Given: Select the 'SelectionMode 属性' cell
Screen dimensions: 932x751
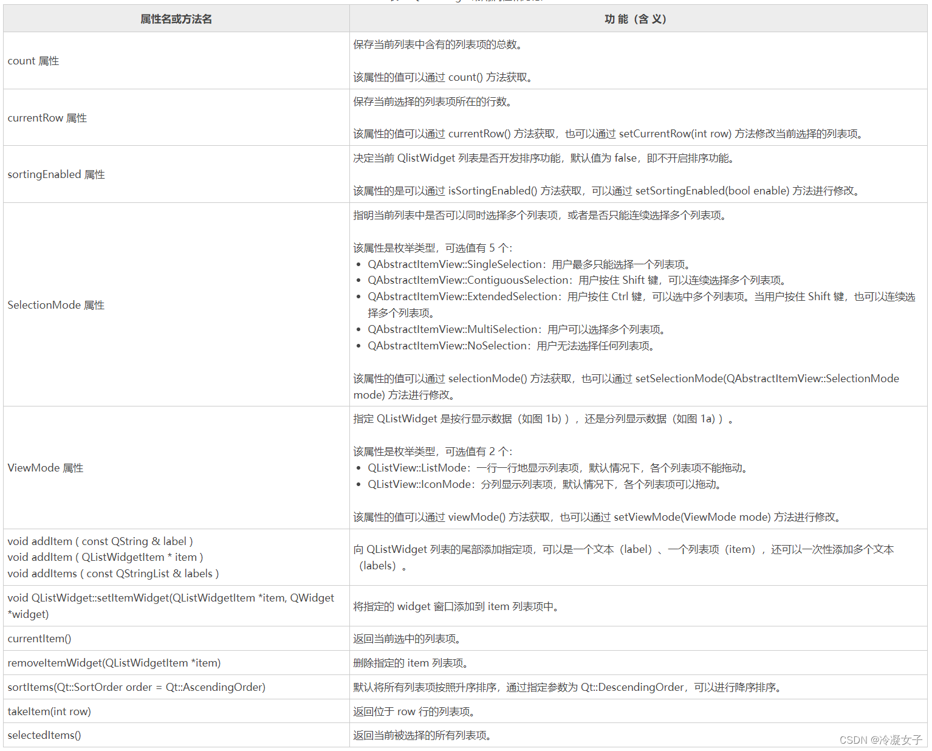Looking at the screenshot, I should (x=176, y=305).
